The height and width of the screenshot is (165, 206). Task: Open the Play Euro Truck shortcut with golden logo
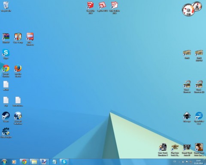175,150
